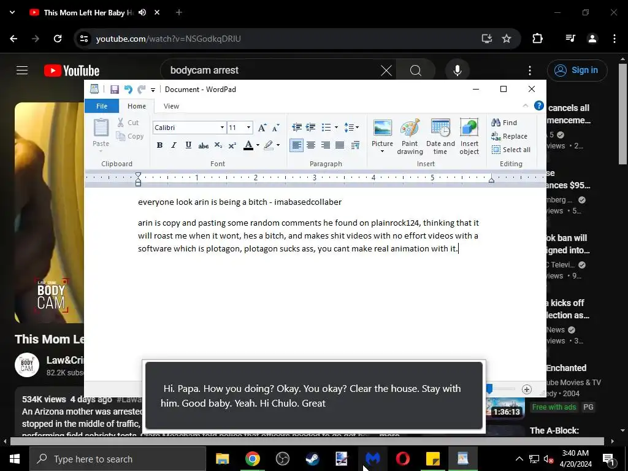Undo the last WordPad action

pos(128,90)
